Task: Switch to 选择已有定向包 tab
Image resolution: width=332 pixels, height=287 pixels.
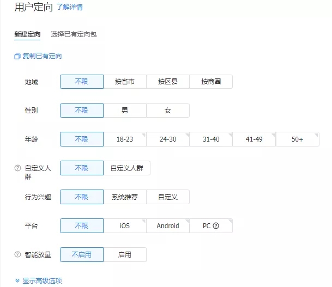Action: [74, 34]
